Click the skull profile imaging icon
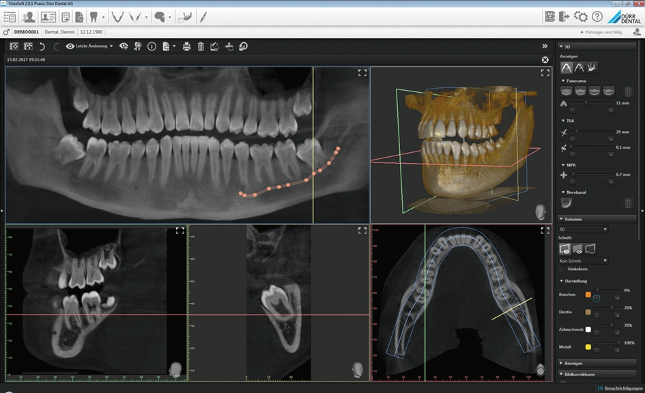The image size is (645, 393). point(160,17)
